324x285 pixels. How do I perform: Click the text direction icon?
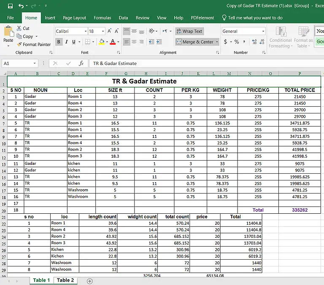point(165,31)
